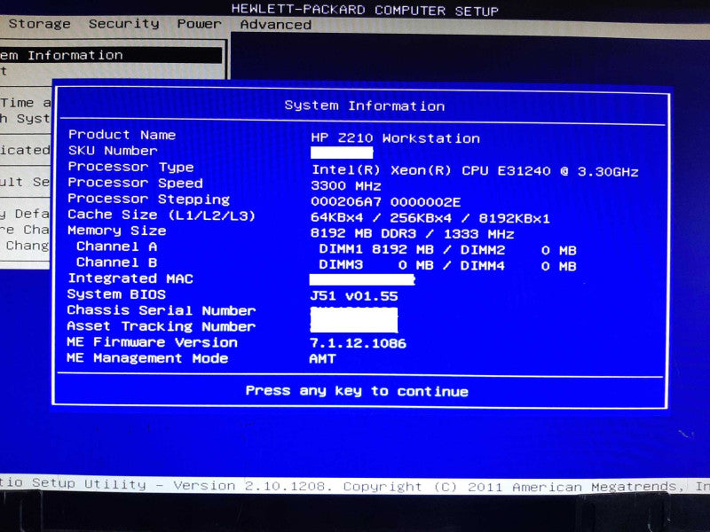Click the 8192 MB DDR3 / 1333 MHz value
710x532 pixels.
(412, 234)
